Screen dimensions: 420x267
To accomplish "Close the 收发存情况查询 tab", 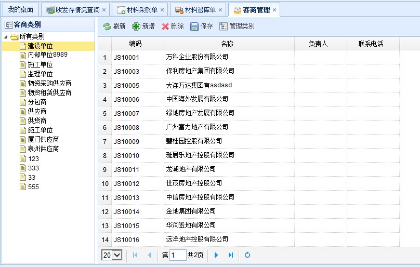I will (x=104, y=10).
